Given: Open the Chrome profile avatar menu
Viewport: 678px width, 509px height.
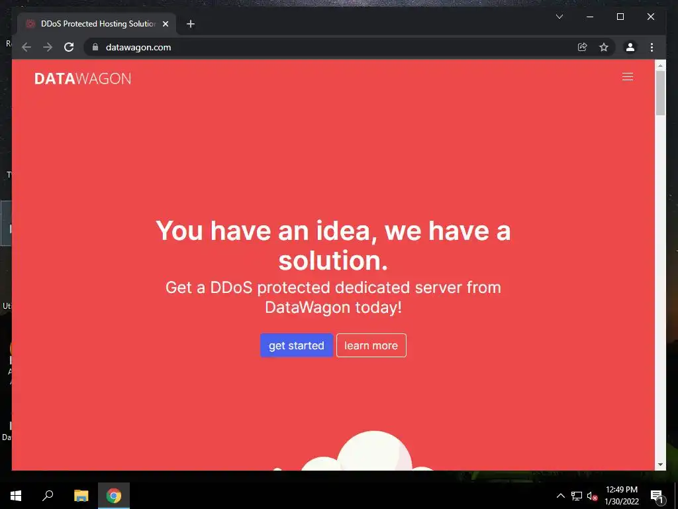Looking at the screenshot, I should (x=630, y=47).
